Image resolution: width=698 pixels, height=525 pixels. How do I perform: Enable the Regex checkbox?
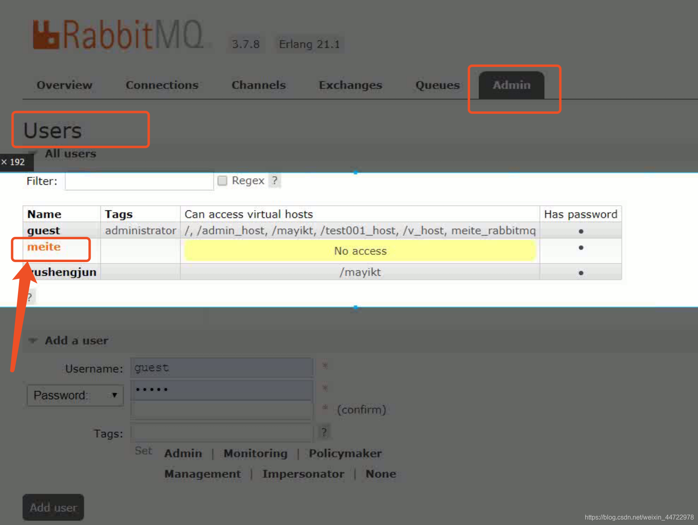[222, 181]
